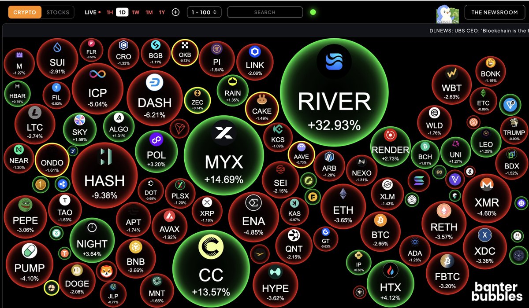Open the 1 - 100 range dropdown

click(x=204, y=12)
